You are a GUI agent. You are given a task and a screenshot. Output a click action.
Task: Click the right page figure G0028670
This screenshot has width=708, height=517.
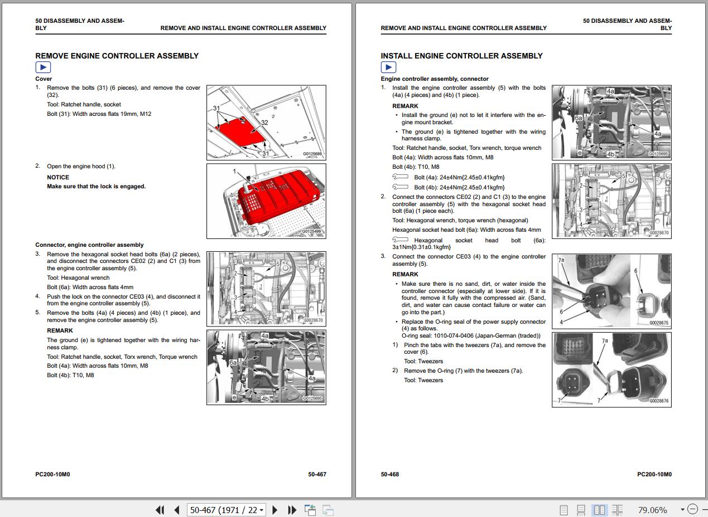click(x=611, y=201)
